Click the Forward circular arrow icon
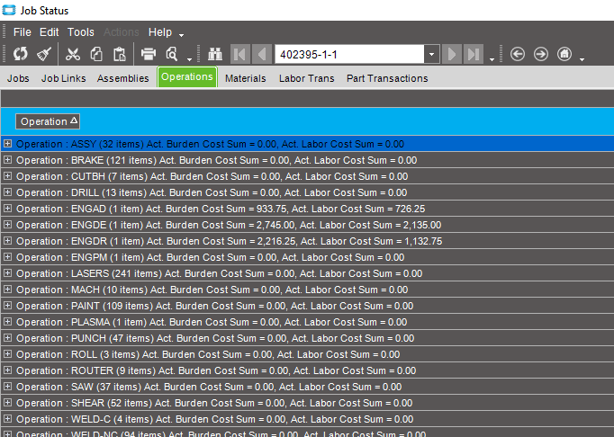 pyautogui.click(x=541, y=54)
